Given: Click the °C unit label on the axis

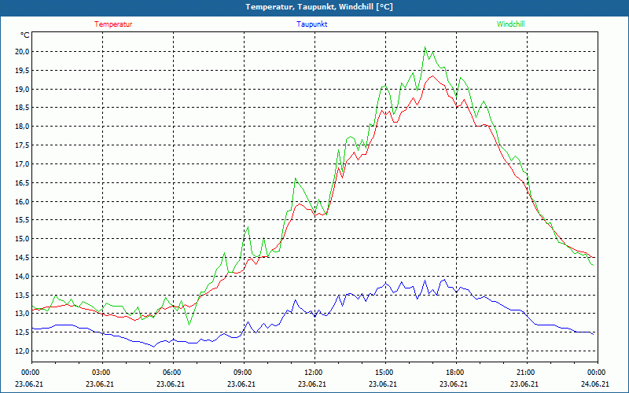Looking at the screenshot, I should [25, 35].
